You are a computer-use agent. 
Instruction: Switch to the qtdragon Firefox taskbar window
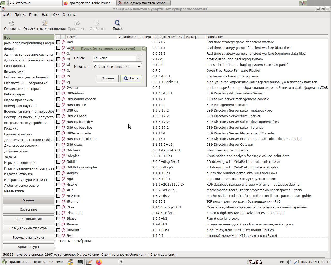click(89, 3)
